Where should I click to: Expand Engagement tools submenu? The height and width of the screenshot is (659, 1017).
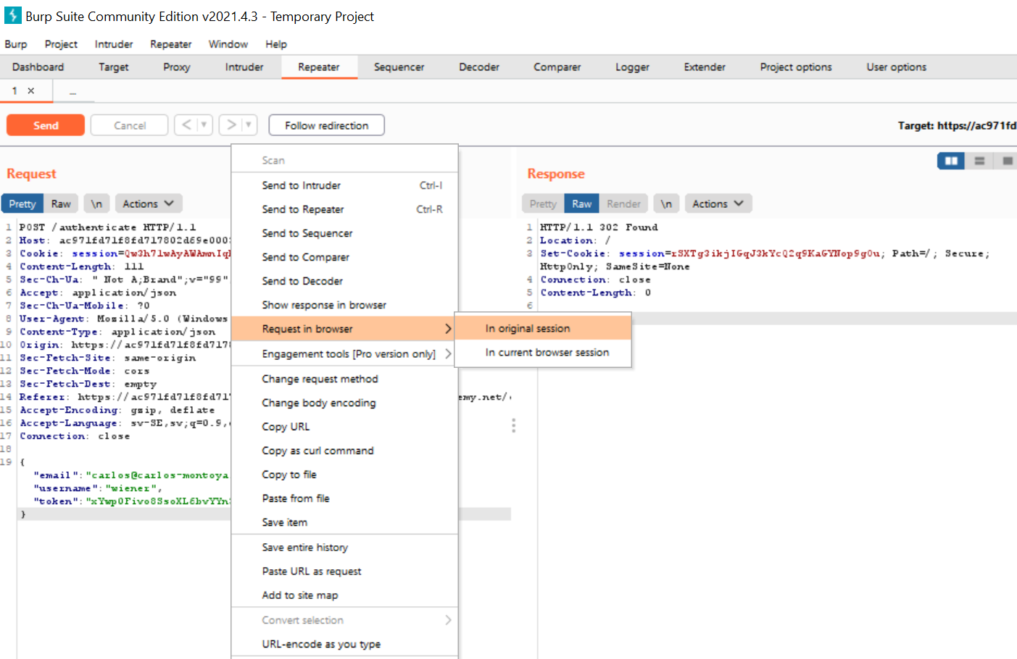pyautogui.click(x=344, y=353)
